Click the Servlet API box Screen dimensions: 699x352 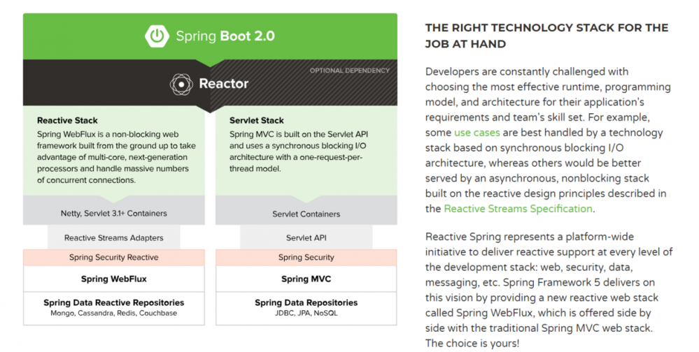pyautogui.click(x=306, y=238)
